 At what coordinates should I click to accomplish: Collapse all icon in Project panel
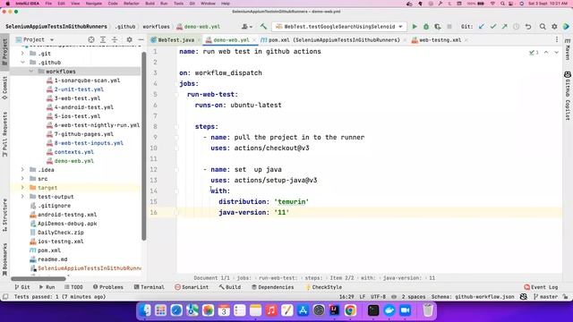(x=115, y=39)
